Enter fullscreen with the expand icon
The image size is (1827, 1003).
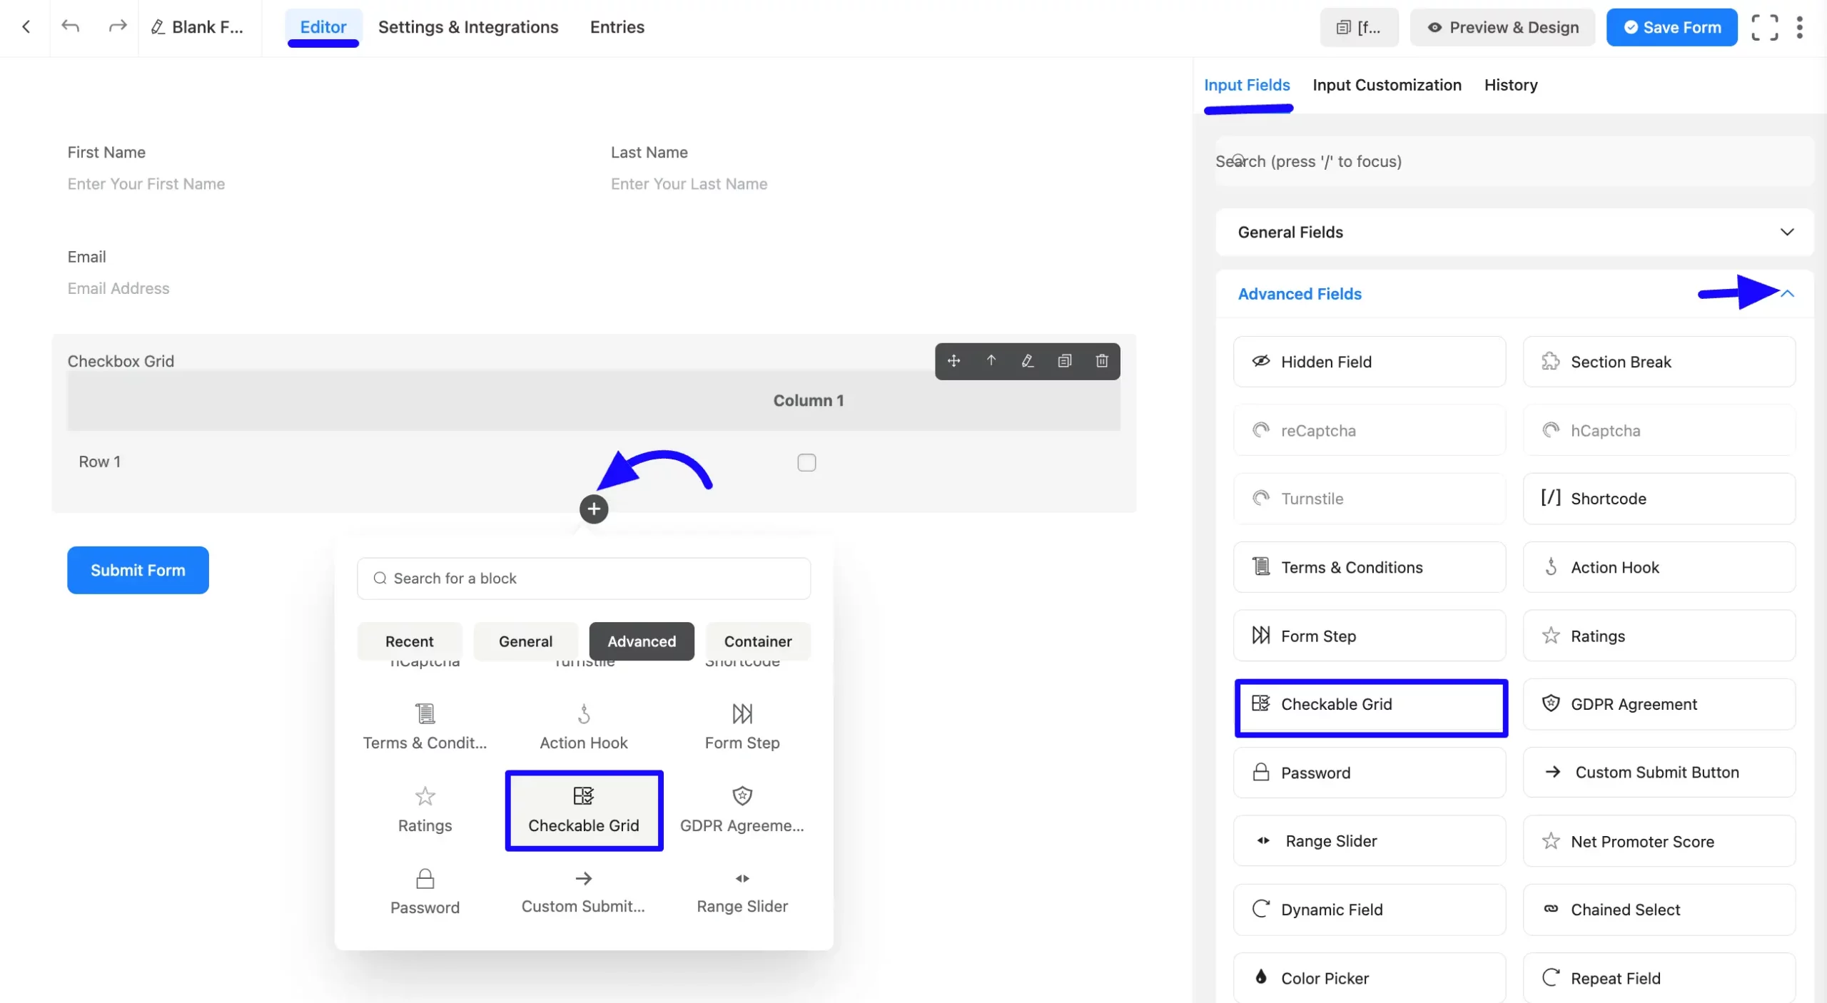coord(1764,27)
